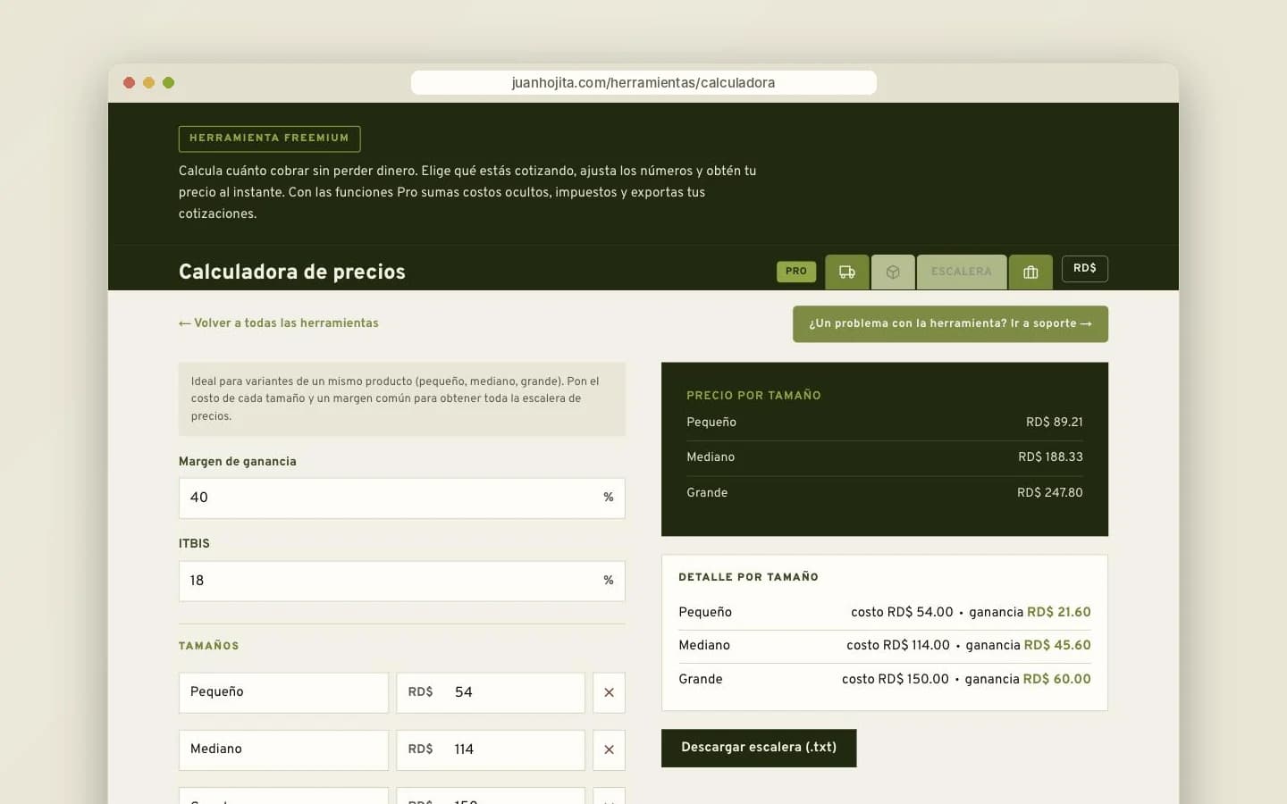Switch to the ESCALERA tab
The image size is (1287, 804).
click(x=962, y=272)
